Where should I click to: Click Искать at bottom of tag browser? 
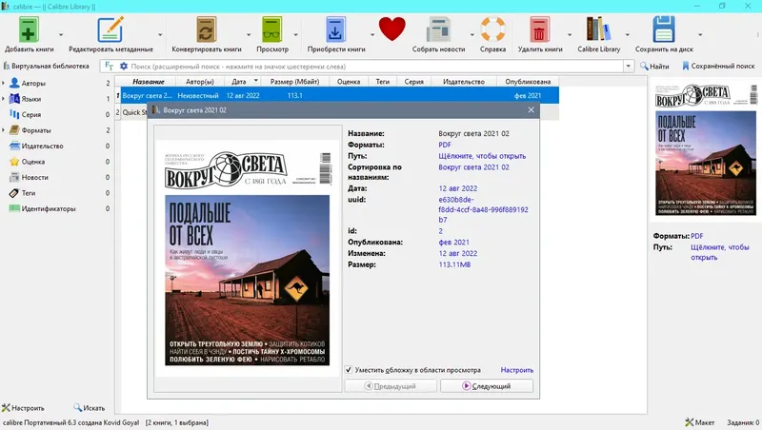[89, 408]
